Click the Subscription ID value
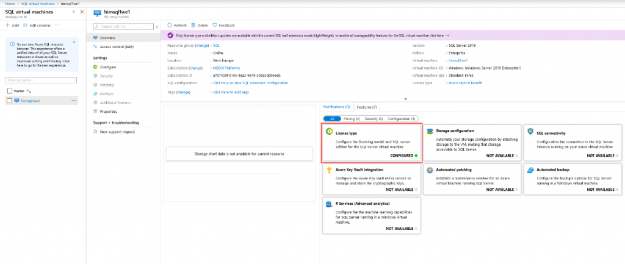The width and height of the screenshot is (625, 264). coord(247,75)
